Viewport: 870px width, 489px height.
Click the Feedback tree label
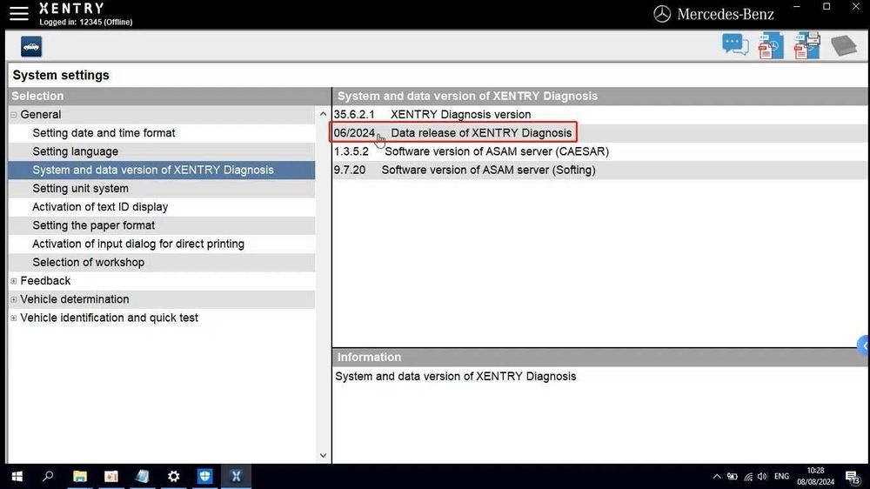point(45,281)
